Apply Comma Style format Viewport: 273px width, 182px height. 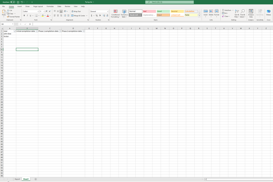[100, 16]
